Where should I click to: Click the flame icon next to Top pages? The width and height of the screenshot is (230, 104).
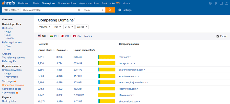(x=15, y=81)
